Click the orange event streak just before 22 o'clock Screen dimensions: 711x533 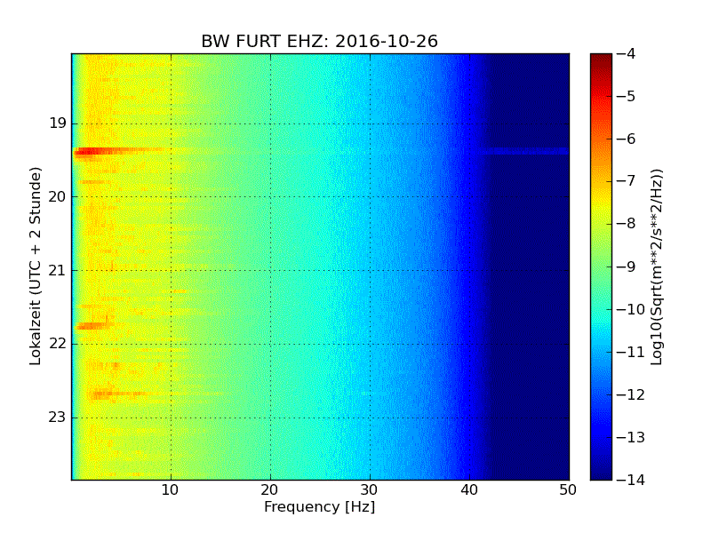coord(93,325)
